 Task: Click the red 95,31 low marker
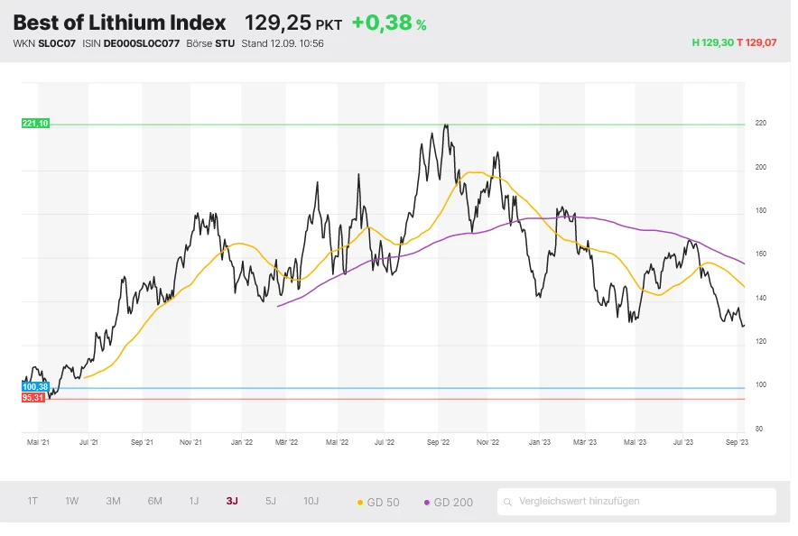[33, 398]
